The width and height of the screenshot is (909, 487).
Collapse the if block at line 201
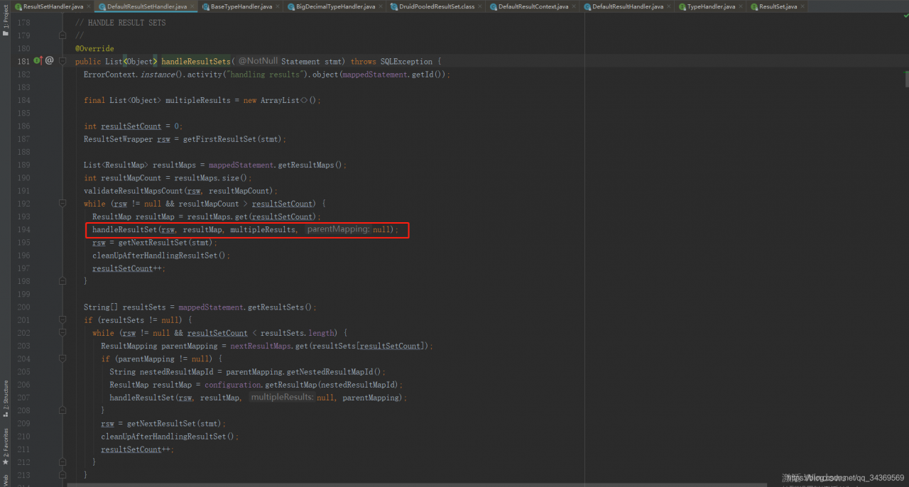click(x=62, y=320)
